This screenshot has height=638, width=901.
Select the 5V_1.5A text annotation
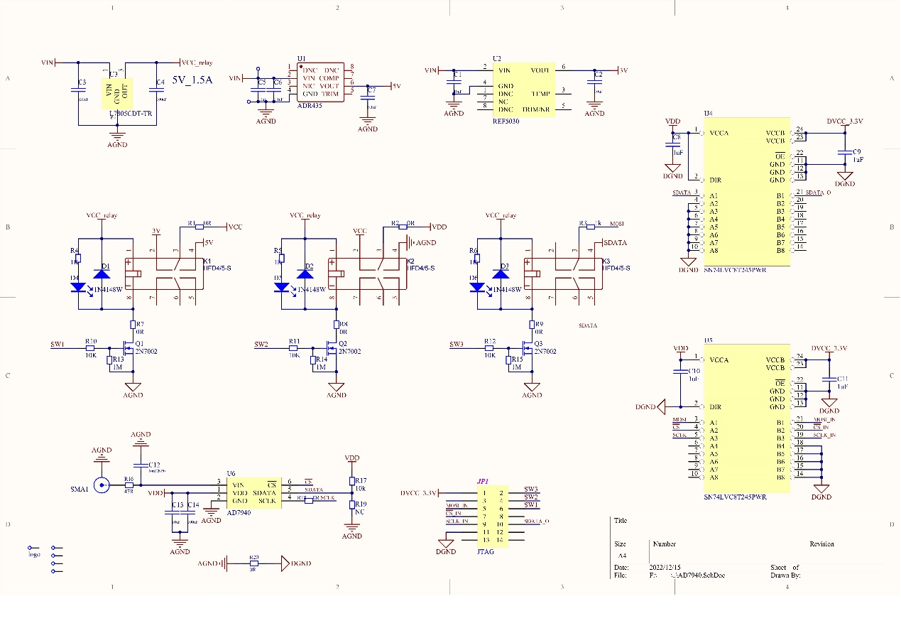pyautogui.click(x=192, y=80)
